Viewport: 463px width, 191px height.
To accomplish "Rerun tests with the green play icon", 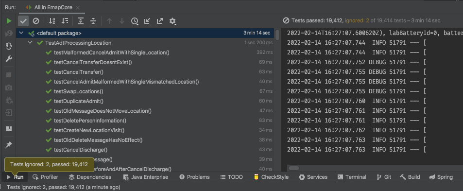I will coord(9,21).
